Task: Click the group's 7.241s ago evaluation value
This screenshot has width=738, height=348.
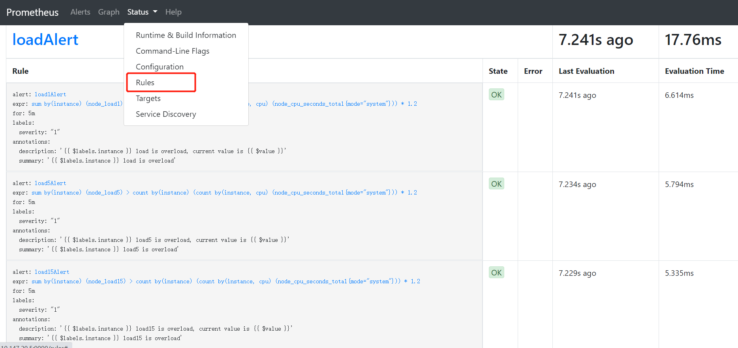Action: pos(596,40)
